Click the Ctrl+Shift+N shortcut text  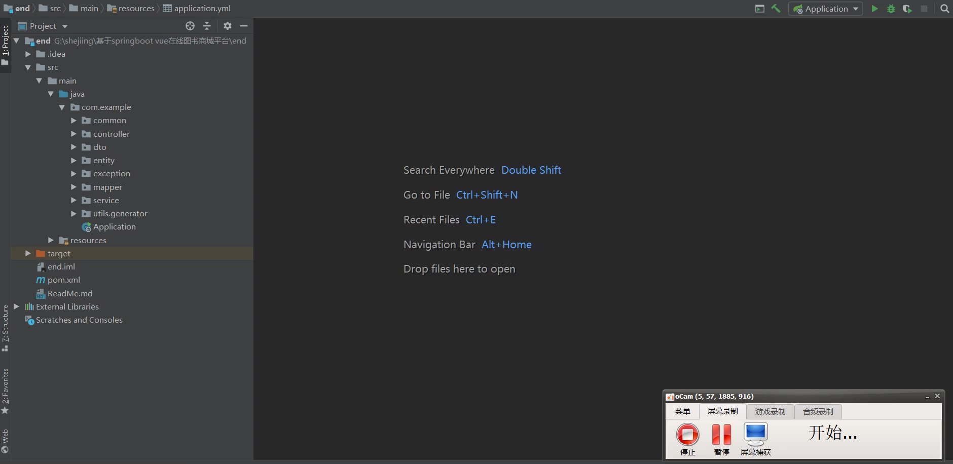tap(487, 195)
